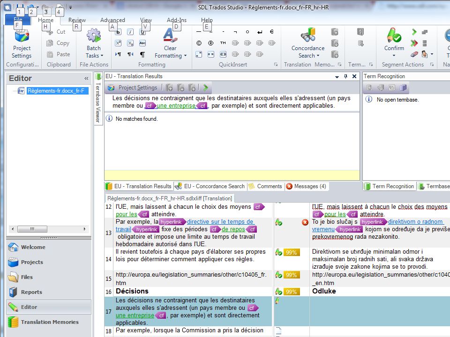Screen dimensions: 450x337
Task: Select the Term Recognition bottom tab
Action: tap(389, 186)
